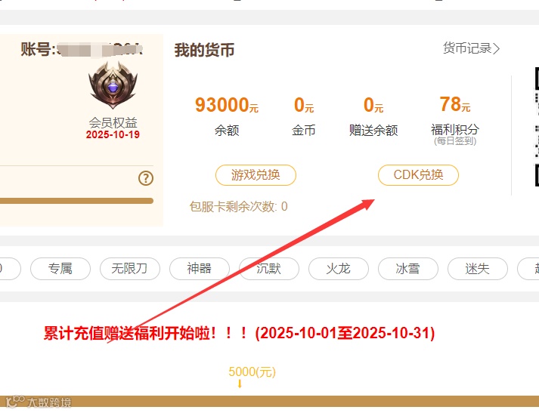Open the question mark help icon
Viewport: 539px width, 413px height.
click(x=146, y=178)
